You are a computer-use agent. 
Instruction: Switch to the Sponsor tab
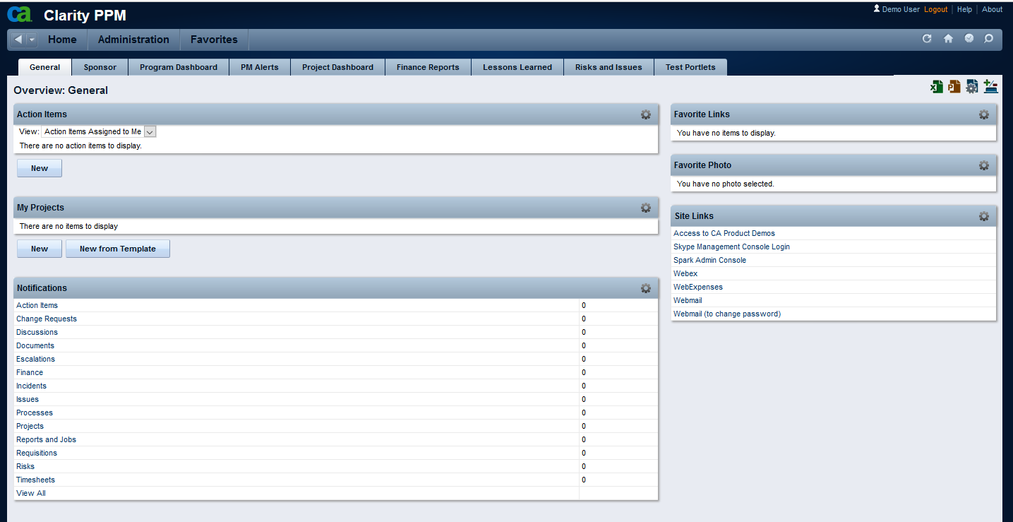[x=100, y=67]
